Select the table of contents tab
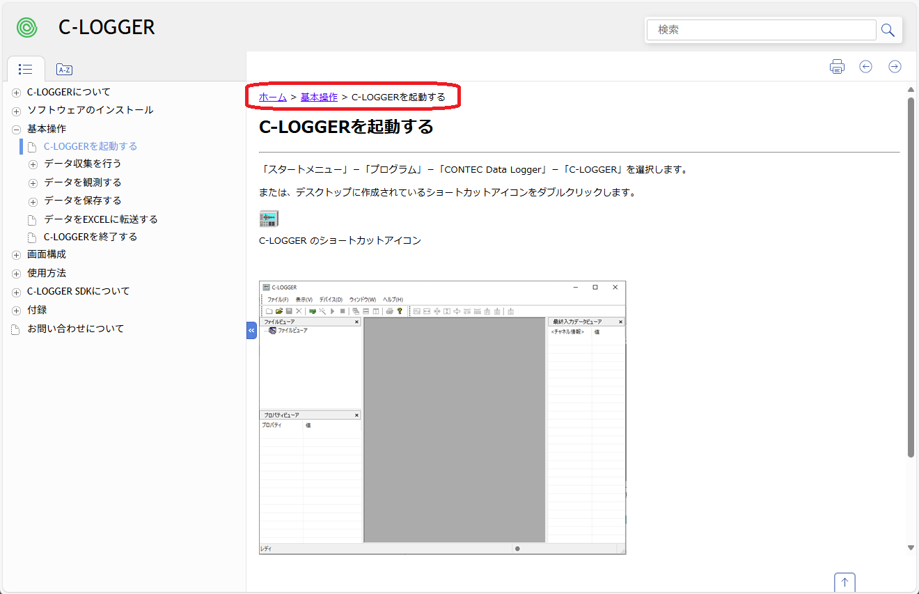919x594 pixels. pyautogui.click(x=26, y=70)
